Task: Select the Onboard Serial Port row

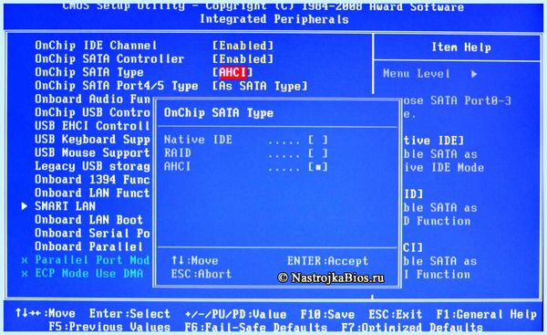Action: 92,233
